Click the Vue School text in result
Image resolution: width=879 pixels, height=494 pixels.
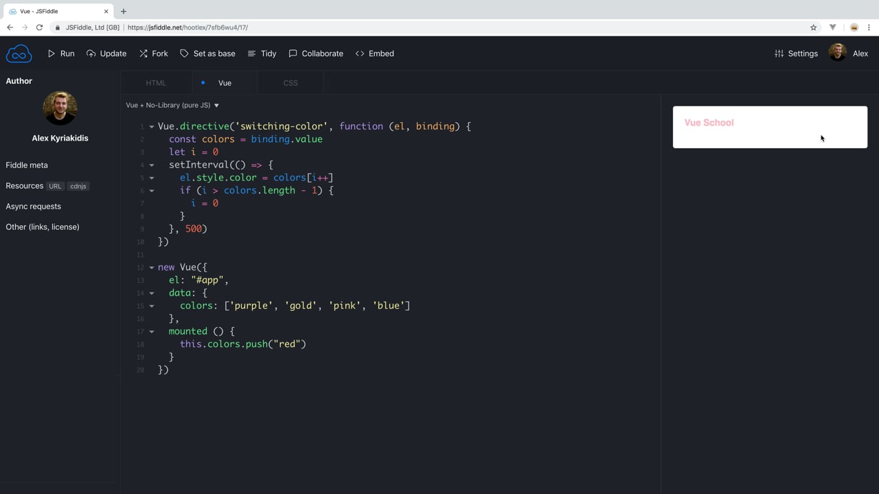click(709, 123)
